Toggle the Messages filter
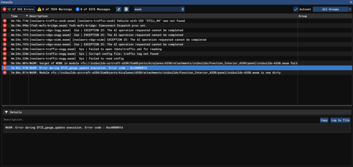This screenshot has width=353, height=167. click(93, 9)
